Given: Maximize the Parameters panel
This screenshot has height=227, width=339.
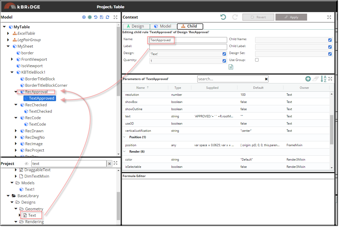Looking at the screenshot, I should [331, 79].
